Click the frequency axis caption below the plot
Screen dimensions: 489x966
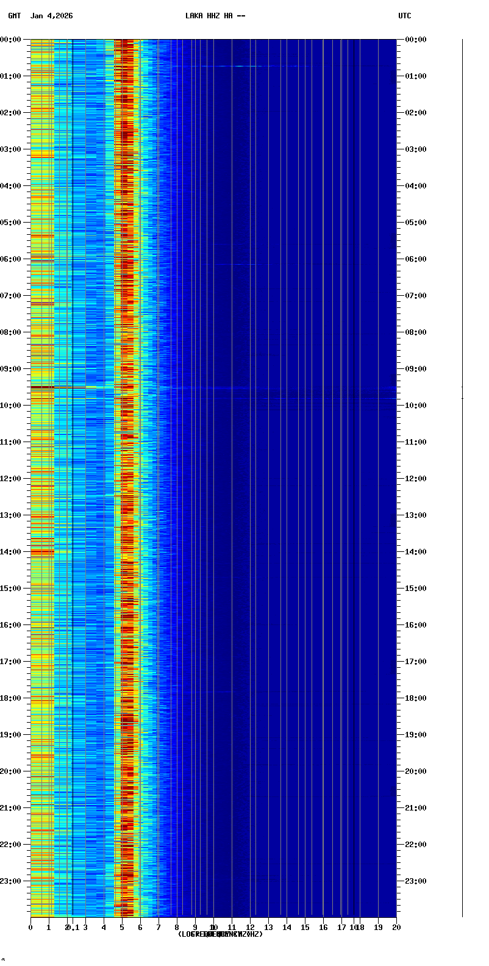(x=220, y=934)
